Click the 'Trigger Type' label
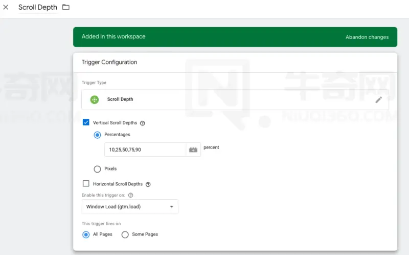 tap(94, 82)
